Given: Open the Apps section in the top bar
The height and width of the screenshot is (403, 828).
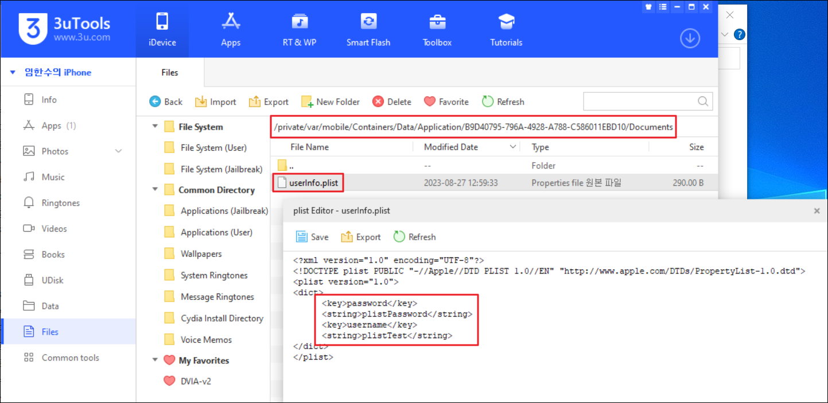Looking at the screenshot, I should click(231, 29).
